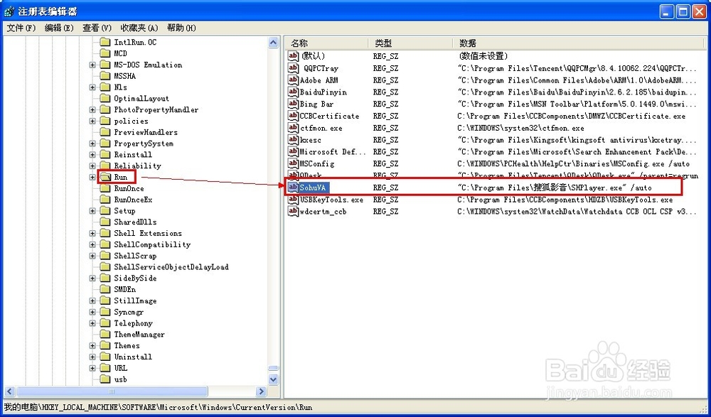The height and width of the screenshot is (417, 711).
Task: Expand the policies key
Action: point(92,121)
